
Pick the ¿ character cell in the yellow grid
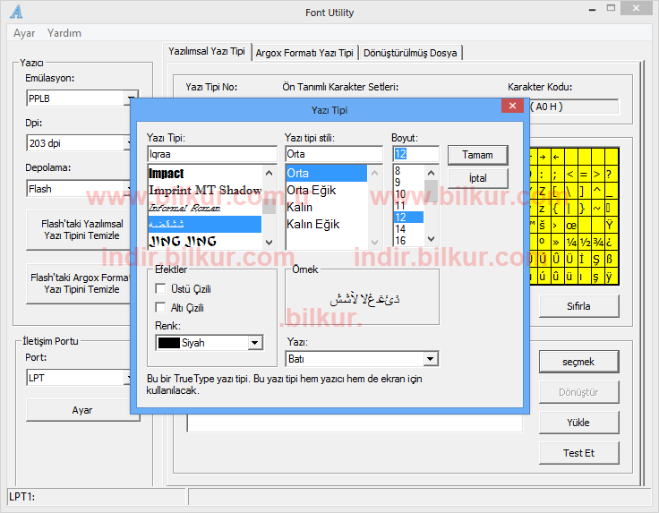[610, 242]
